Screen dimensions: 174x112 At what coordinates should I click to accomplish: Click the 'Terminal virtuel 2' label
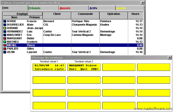pos(84,61)
